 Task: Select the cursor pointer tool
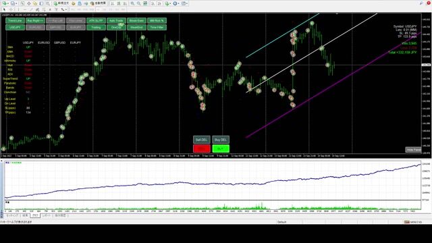4,9
